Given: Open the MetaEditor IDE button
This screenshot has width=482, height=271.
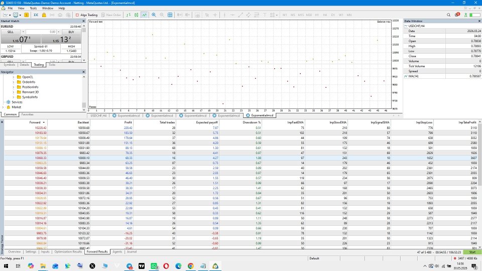Looking at the screenshot, I should coord(36,15).
